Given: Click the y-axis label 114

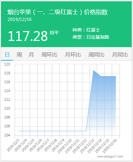Looking at the screenshot, I should point(7,91).
